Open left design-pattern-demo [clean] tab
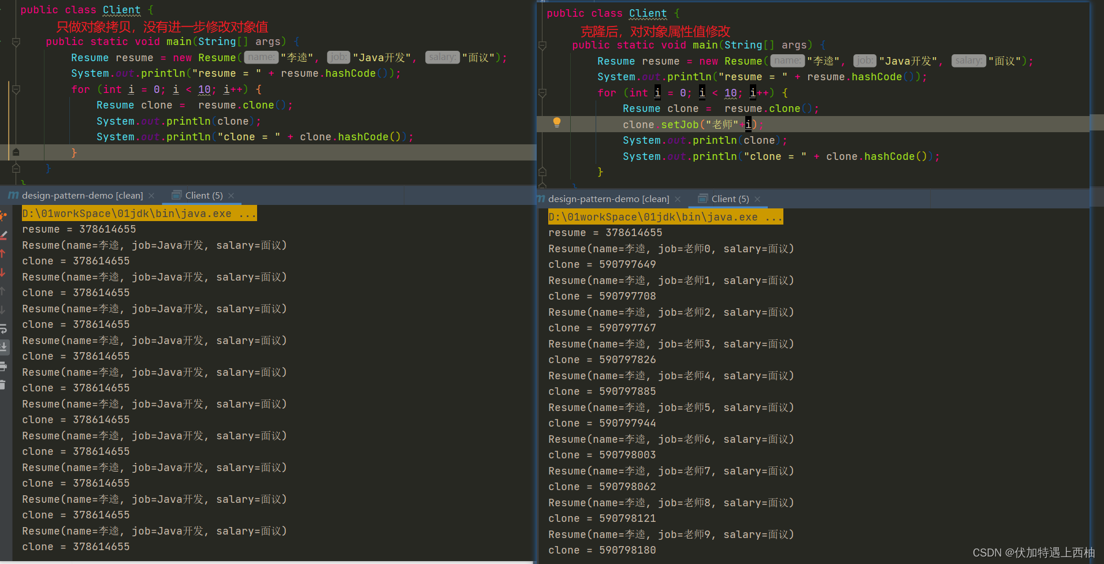Viewport: 1104px width, 564px height. click(x=83, y=196)
